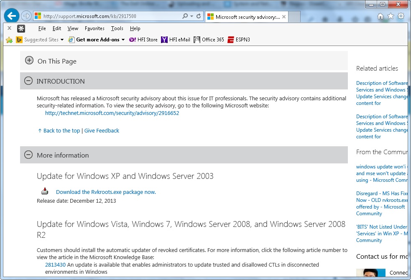
Task: Click the browser Back arrow button
Action: pyautogui.click(x=12, y=16)
